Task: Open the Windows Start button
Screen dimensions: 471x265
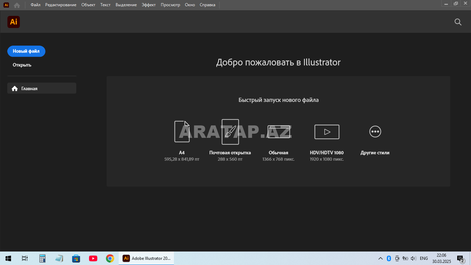Action: [8, 258]
